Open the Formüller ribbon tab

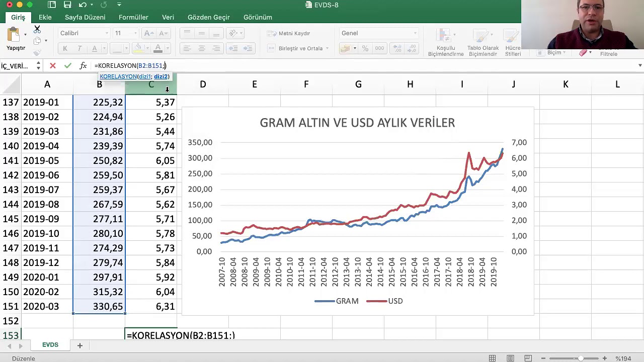tap(133, 17)
